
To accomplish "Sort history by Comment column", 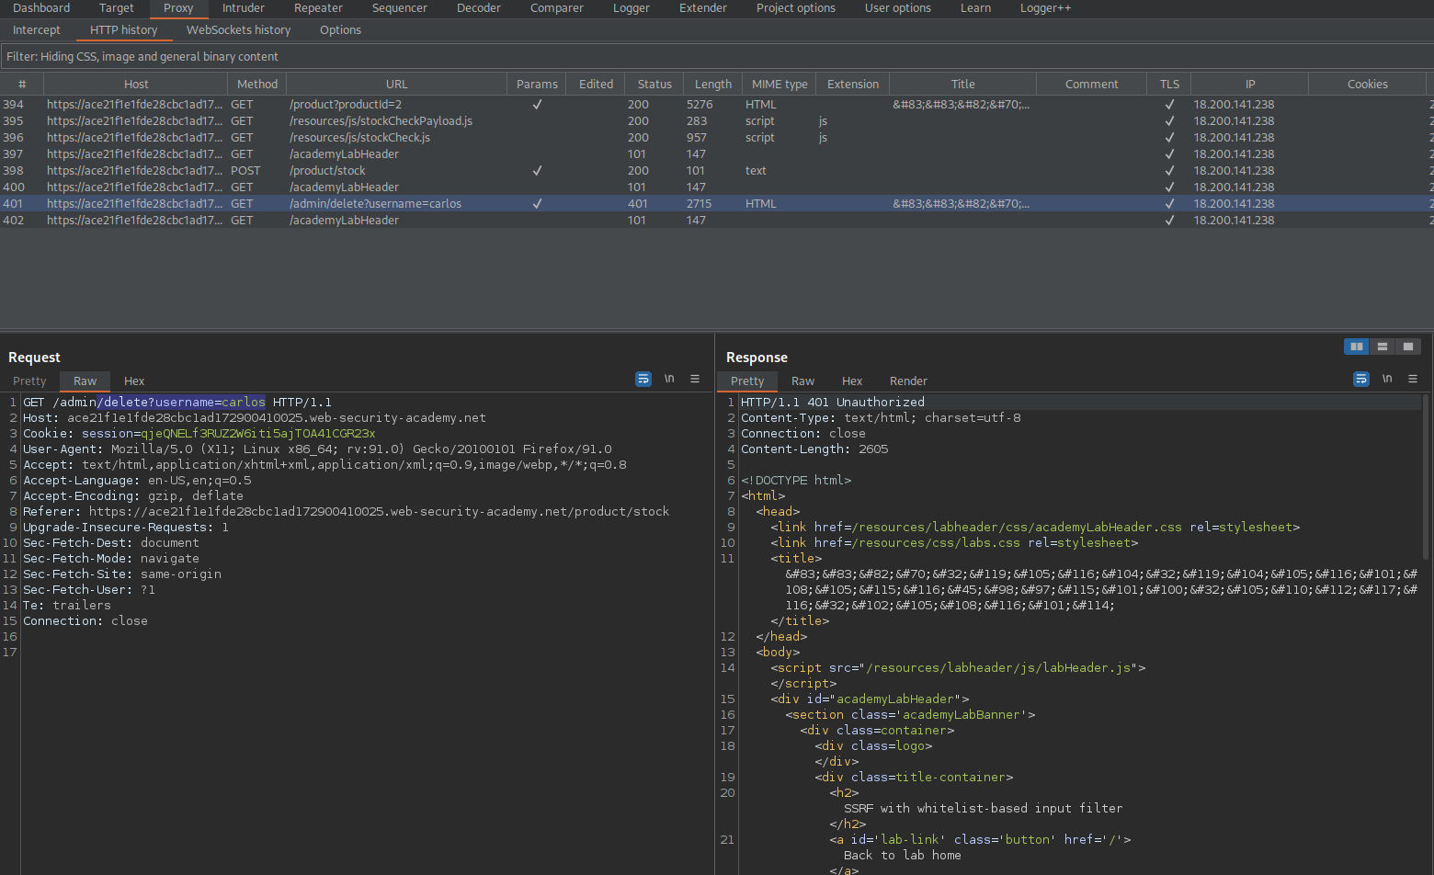I will (1092, 84).
